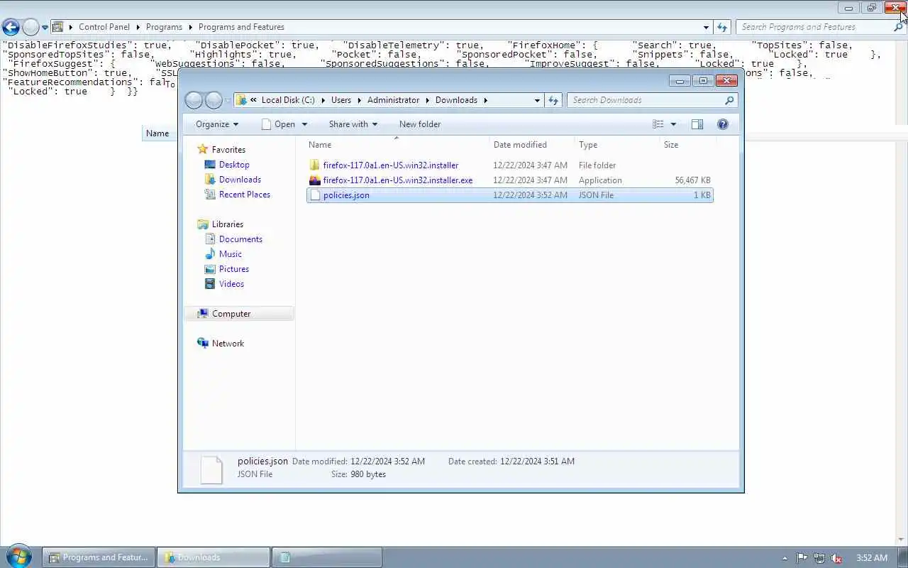This screenshot has width=908, height=568.
Task: Click Desktop icon in Favorites
Action: click(210, 165)
